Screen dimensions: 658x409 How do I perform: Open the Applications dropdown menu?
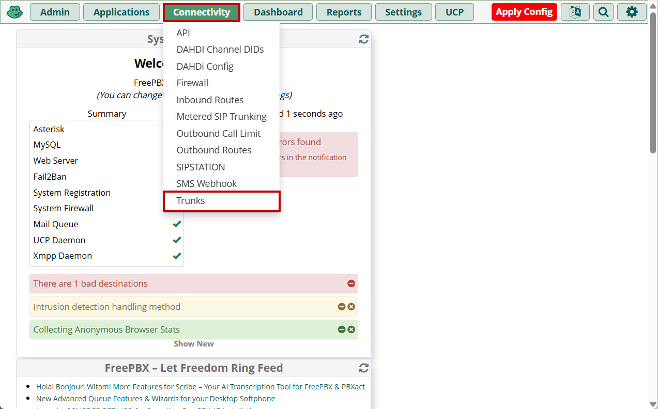[121, 12]
